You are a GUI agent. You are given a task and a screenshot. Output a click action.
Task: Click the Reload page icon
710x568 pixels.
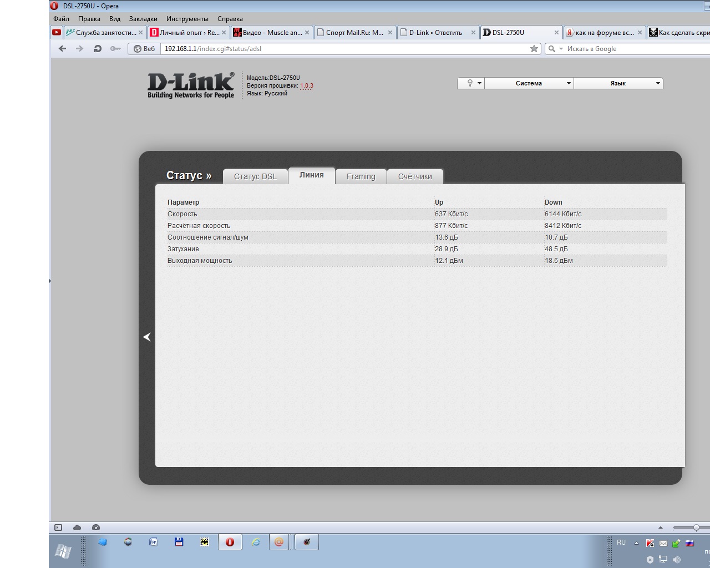click(98, 49)
